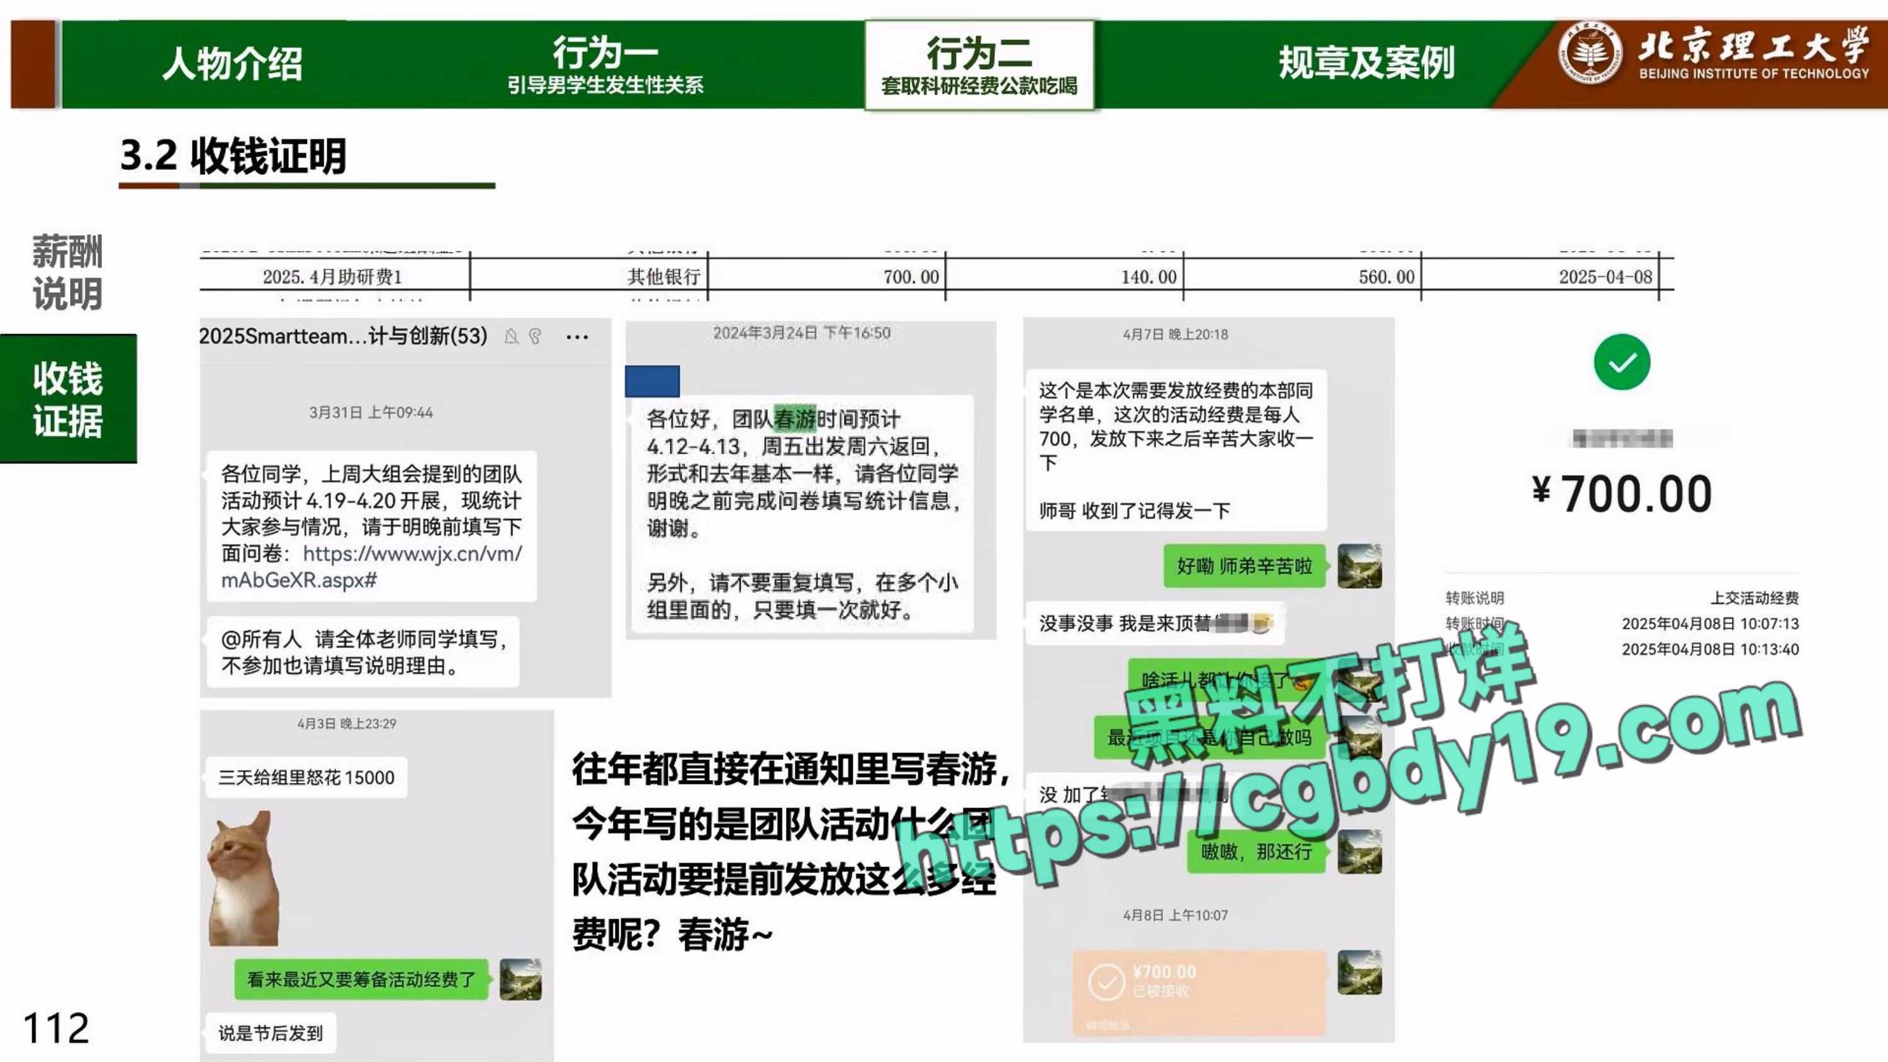Click avatar next to 好嘞 师弟辛苦啦
This screenshot has height=1062, width=1888.
click(1359, 566)
